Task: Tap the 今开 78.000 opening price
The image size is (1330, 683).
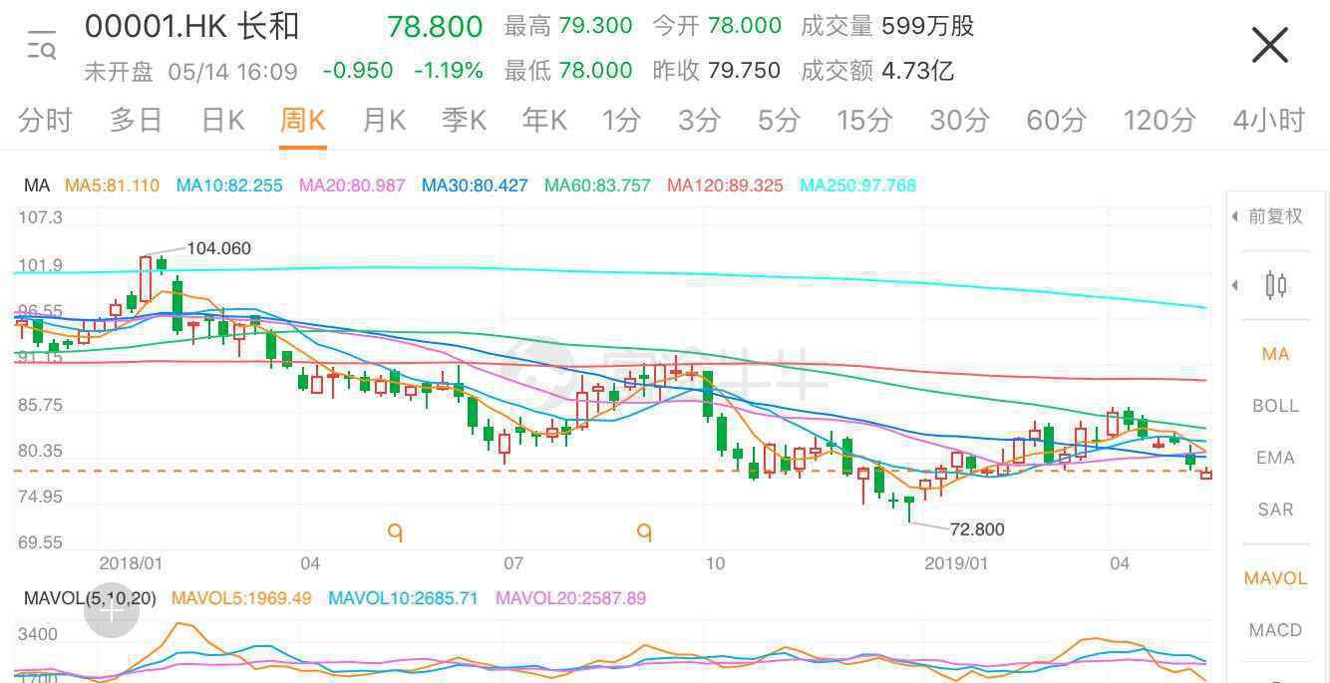Action: [x=717, y=26]
